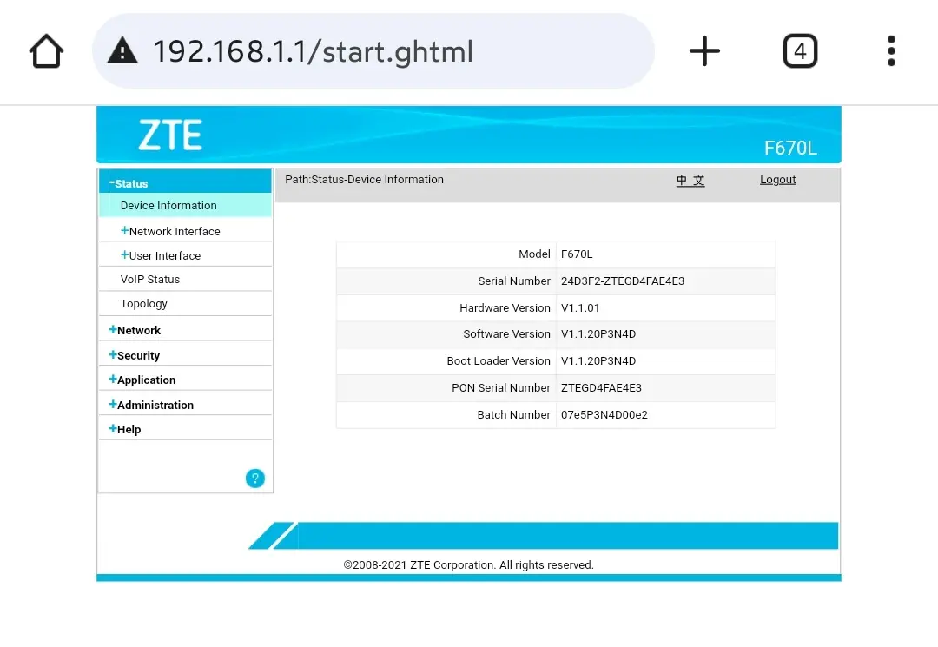
Task: Expand the Application menu section
Action: pos(142,380)
